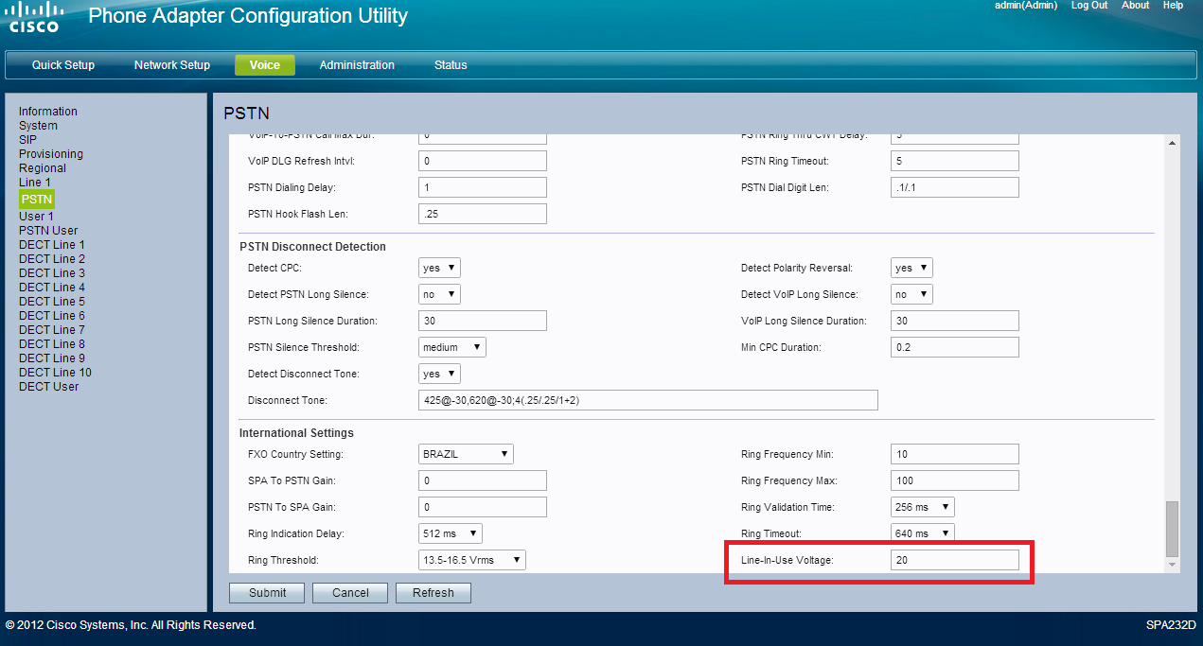Open Provisioning in the sidebar
This screenshot has width=1203, height=646.
click(51, 154)
